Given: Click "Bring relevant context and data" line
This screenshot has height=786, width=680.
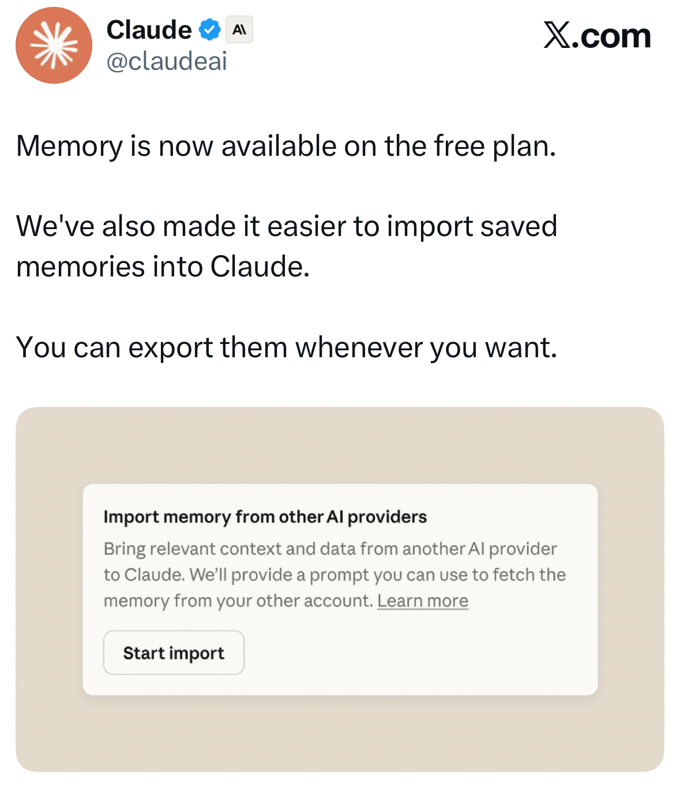Looking at the screenshot, I should [330, 548].
